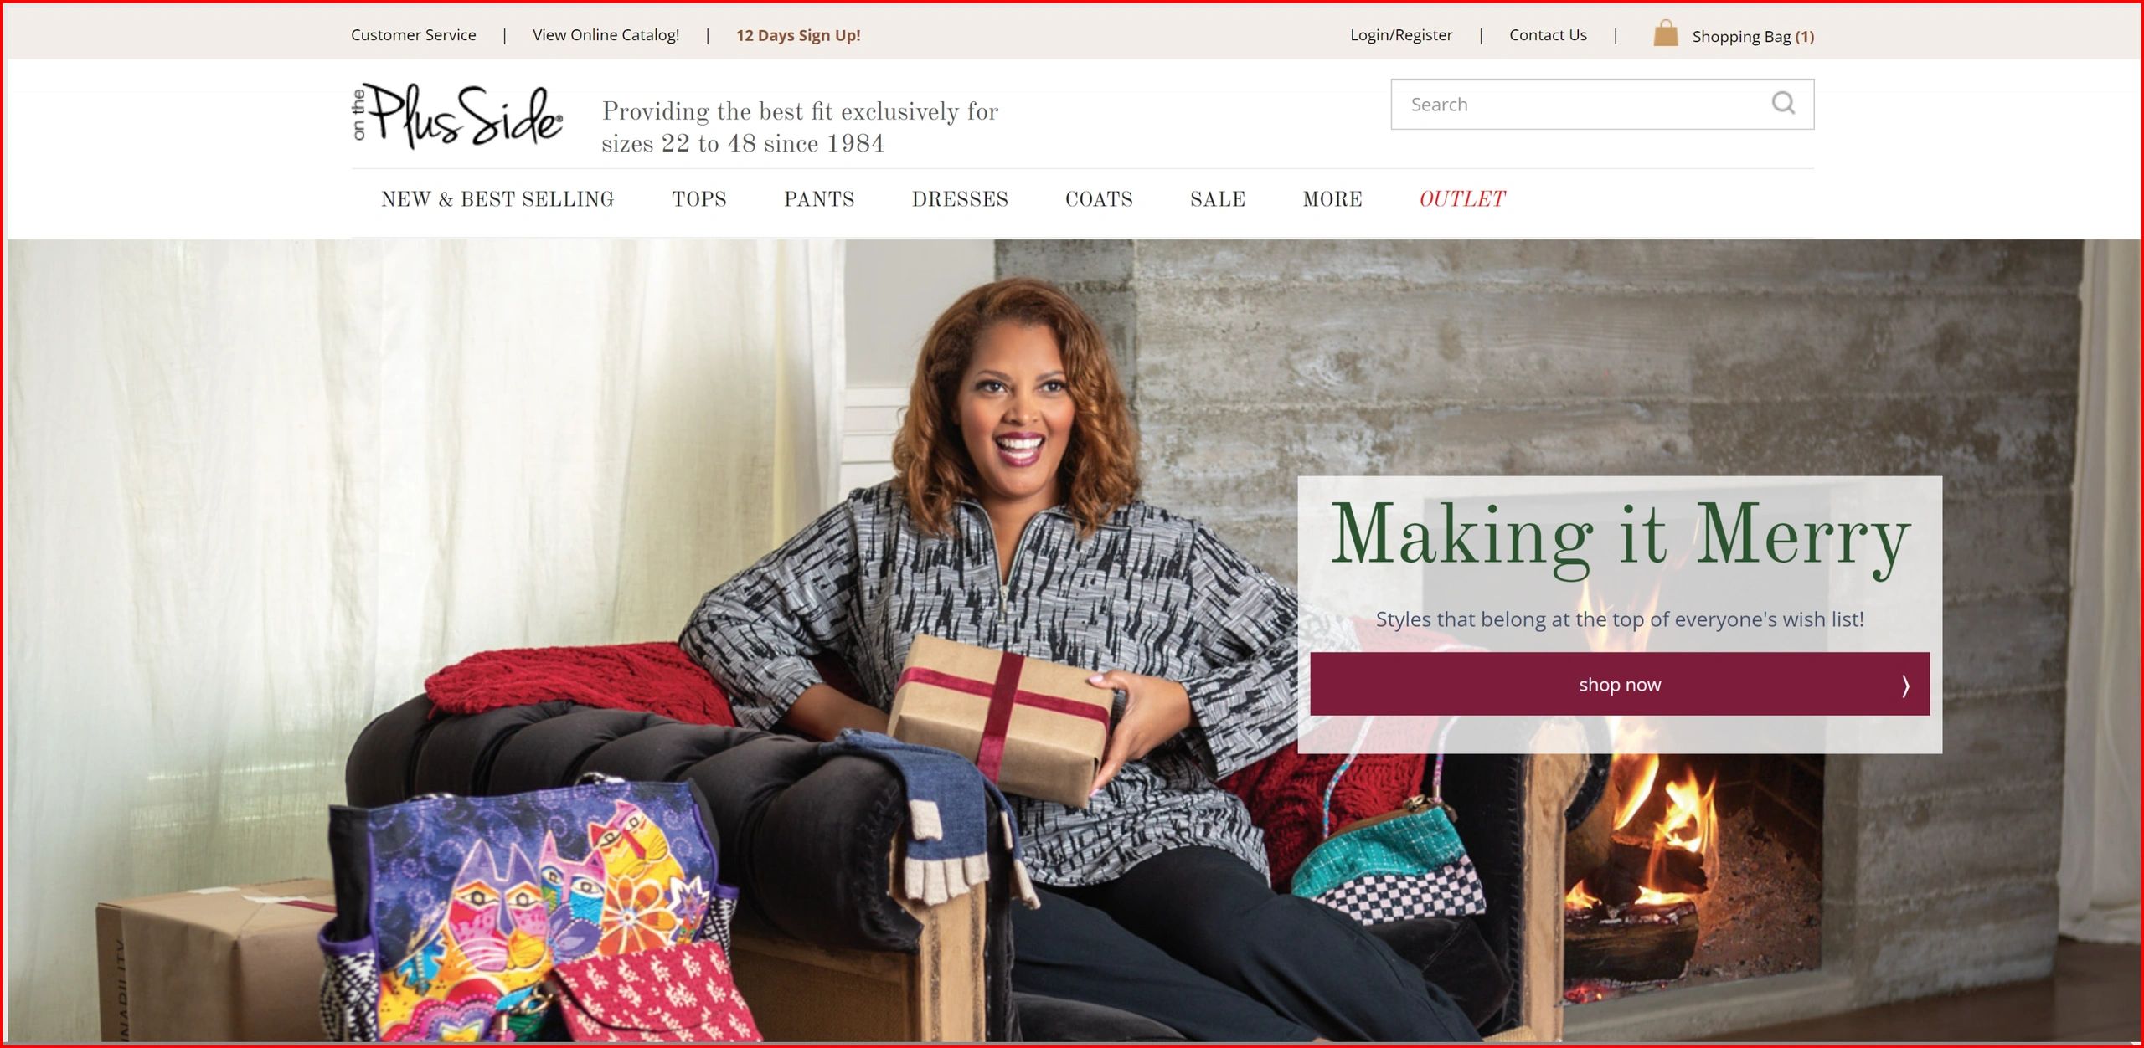Click the search magnifier icon
The width and height of the screenshot is (2144, 1048).
(1783, 104)
